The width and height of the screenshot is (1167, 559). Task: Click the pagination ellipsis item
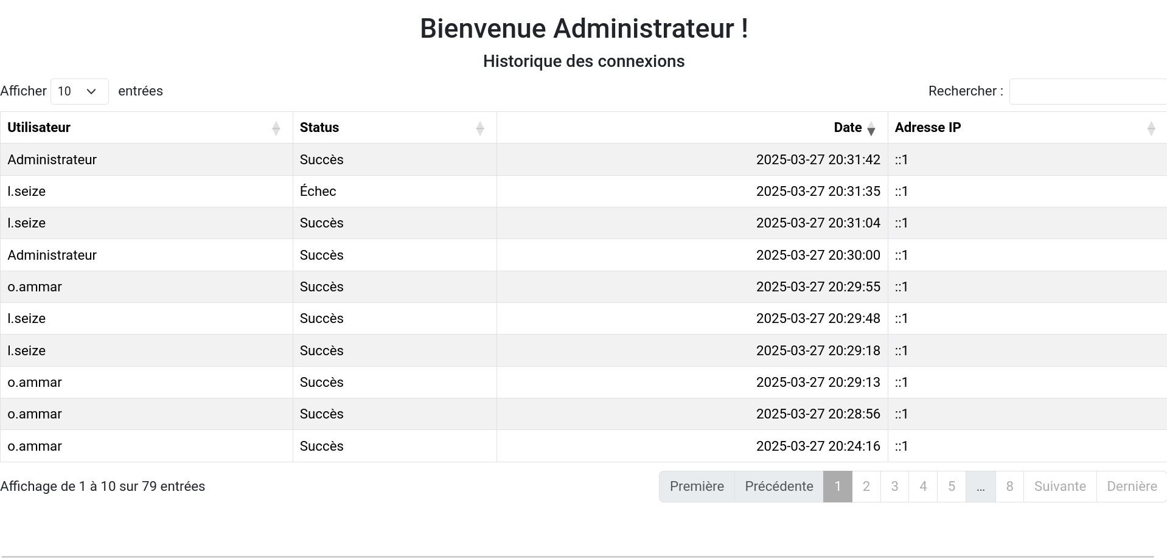coord(980,487)
